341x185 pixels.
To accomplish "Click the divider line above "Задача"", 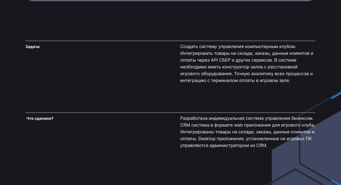I will [170, 41].
